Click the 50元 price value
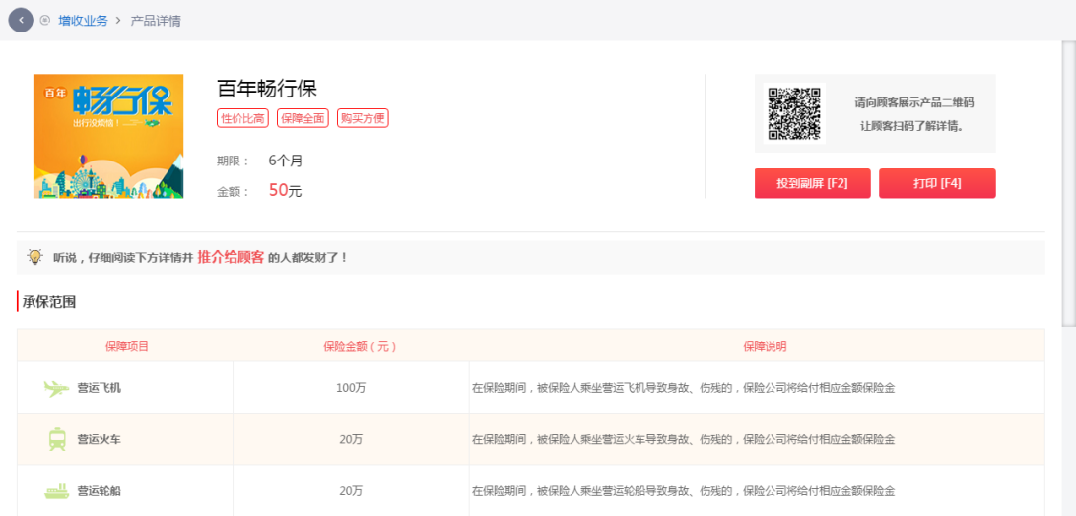Screen dimensions: 1076x516 pyautogui.click(x=286, y=191)
